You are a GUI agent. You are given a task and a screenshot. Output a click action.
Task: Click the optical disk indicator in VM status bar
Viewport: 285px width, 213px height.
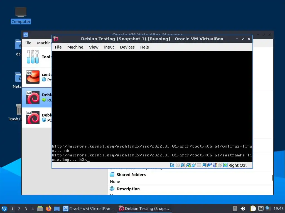[178, 165]
